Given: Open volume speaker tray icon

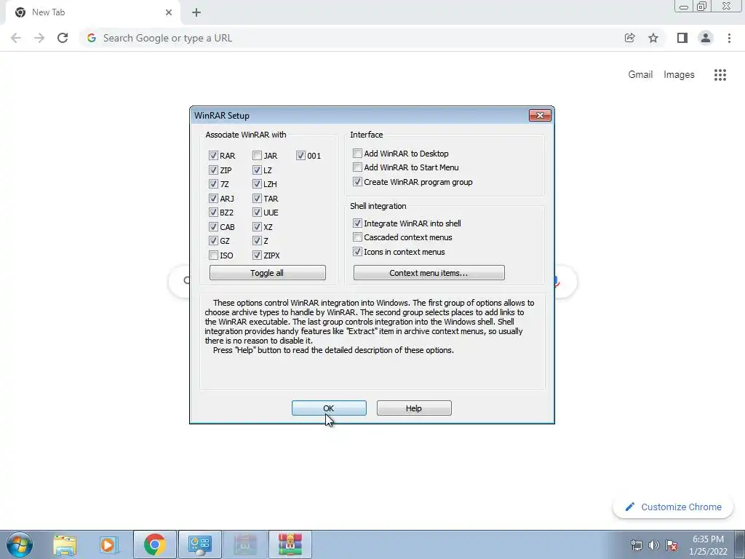Looking at the screenshot, I should coord(654,545).
